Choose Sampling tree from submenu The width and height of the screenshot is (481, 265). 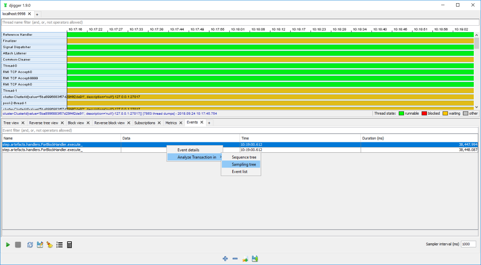pyautogui.click(x=241, y=164)
